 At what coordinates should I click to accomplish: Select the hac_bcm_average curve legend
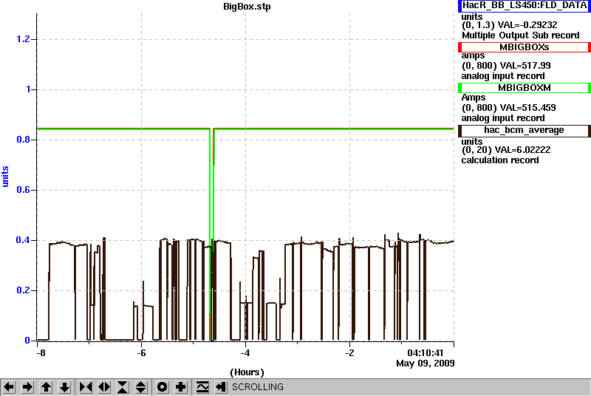[x=525, y=130]
